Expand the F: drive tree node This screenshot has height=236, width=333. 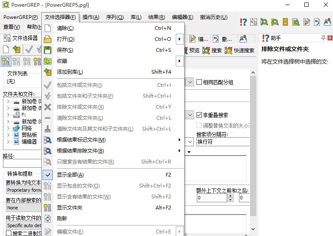click(x=8, y=115)
